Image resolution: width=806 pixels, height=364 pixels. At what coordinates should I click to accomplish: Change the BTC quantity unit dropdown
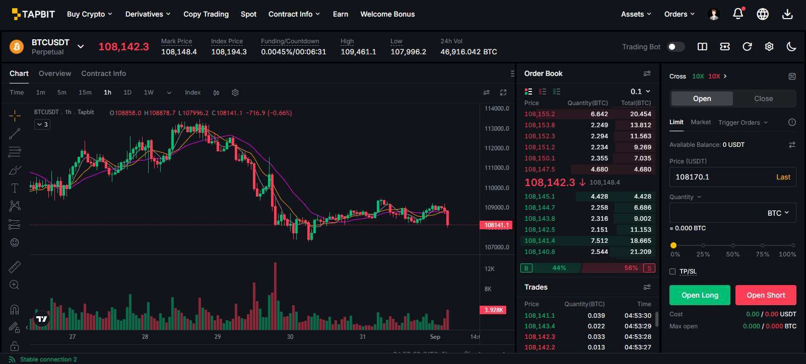(778, 213)
